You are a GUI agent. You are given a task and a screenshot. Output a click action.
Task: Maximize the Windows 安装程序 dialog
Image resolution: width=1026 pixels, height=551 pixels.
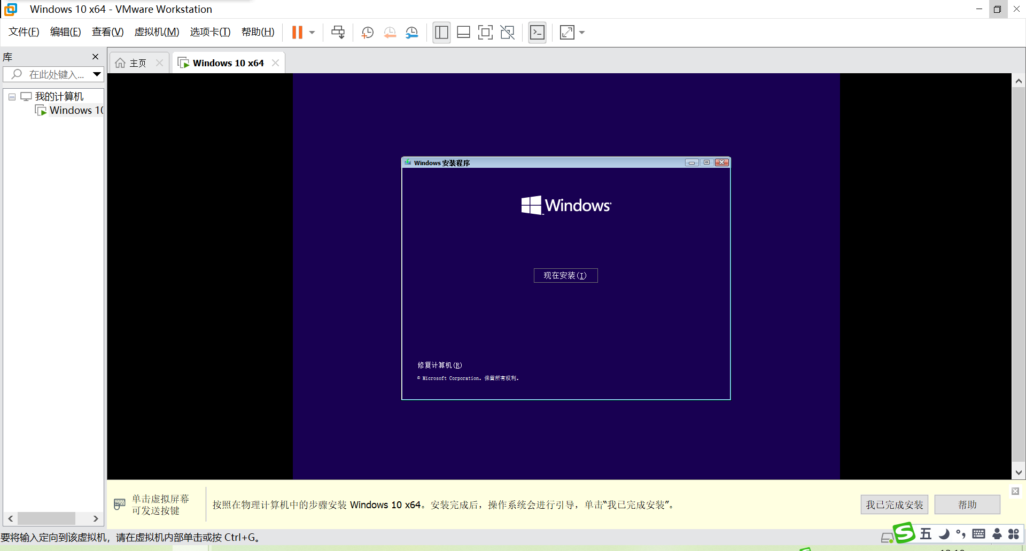pos(706,162)
